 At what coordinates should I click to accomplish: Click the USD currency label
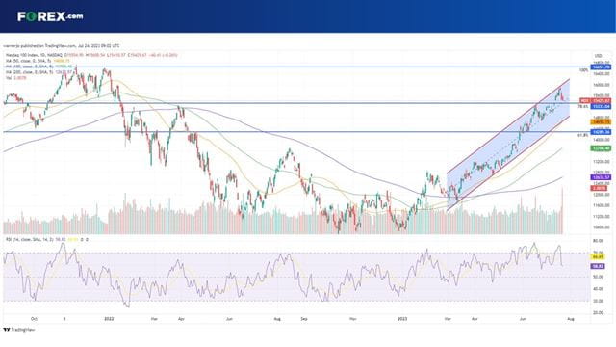click(599, 56)
